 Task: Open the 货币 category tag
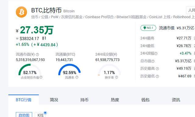35,17
